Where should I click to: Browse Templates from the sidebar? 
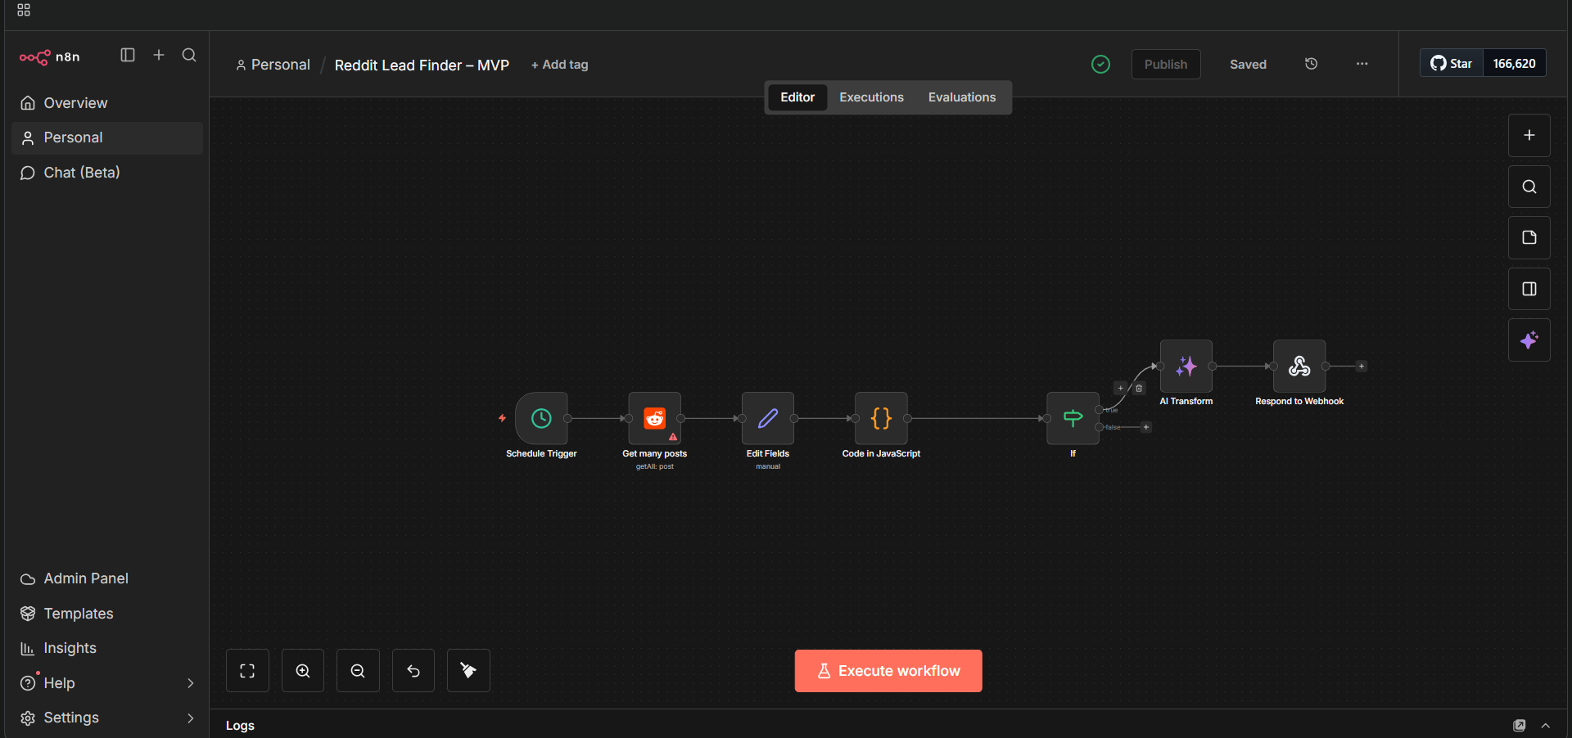[x=107, y=614]
